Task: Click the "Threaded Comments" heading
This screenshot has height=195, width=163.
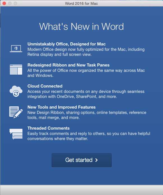Action: 49,128
